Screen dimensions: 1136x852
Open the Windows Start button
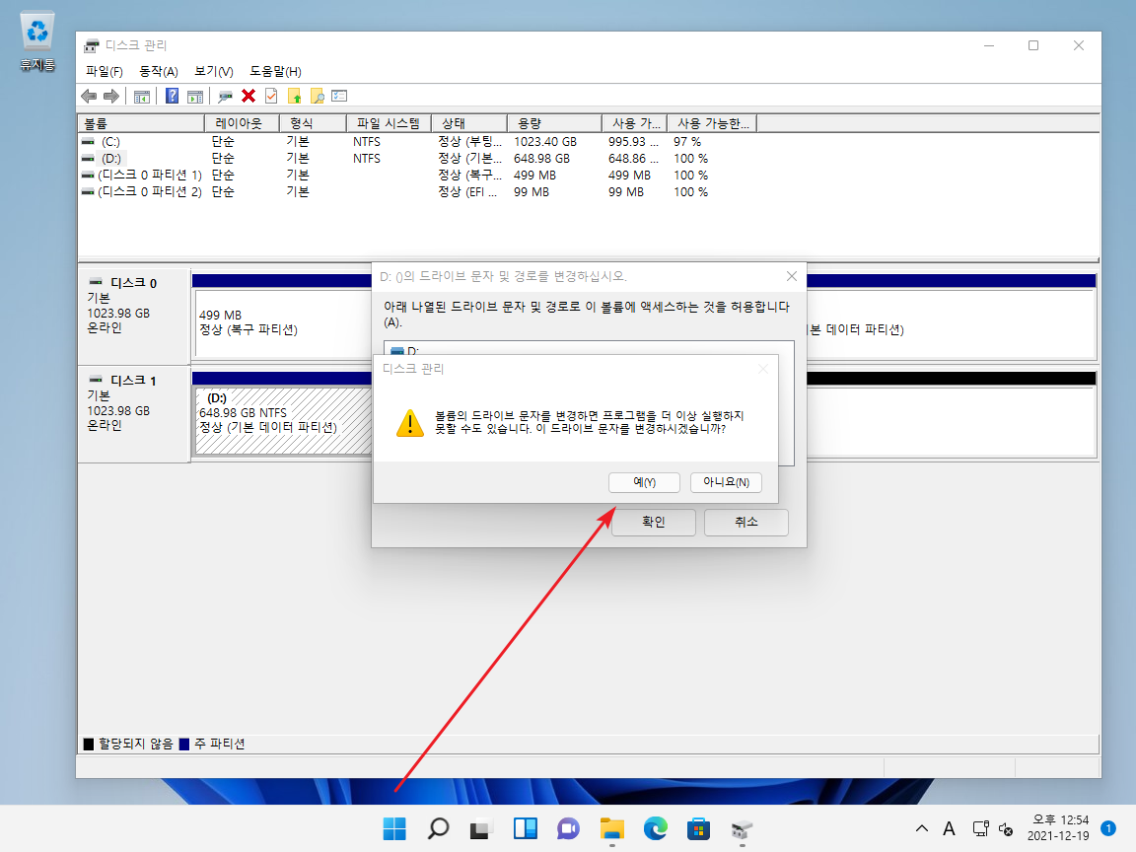394,828
